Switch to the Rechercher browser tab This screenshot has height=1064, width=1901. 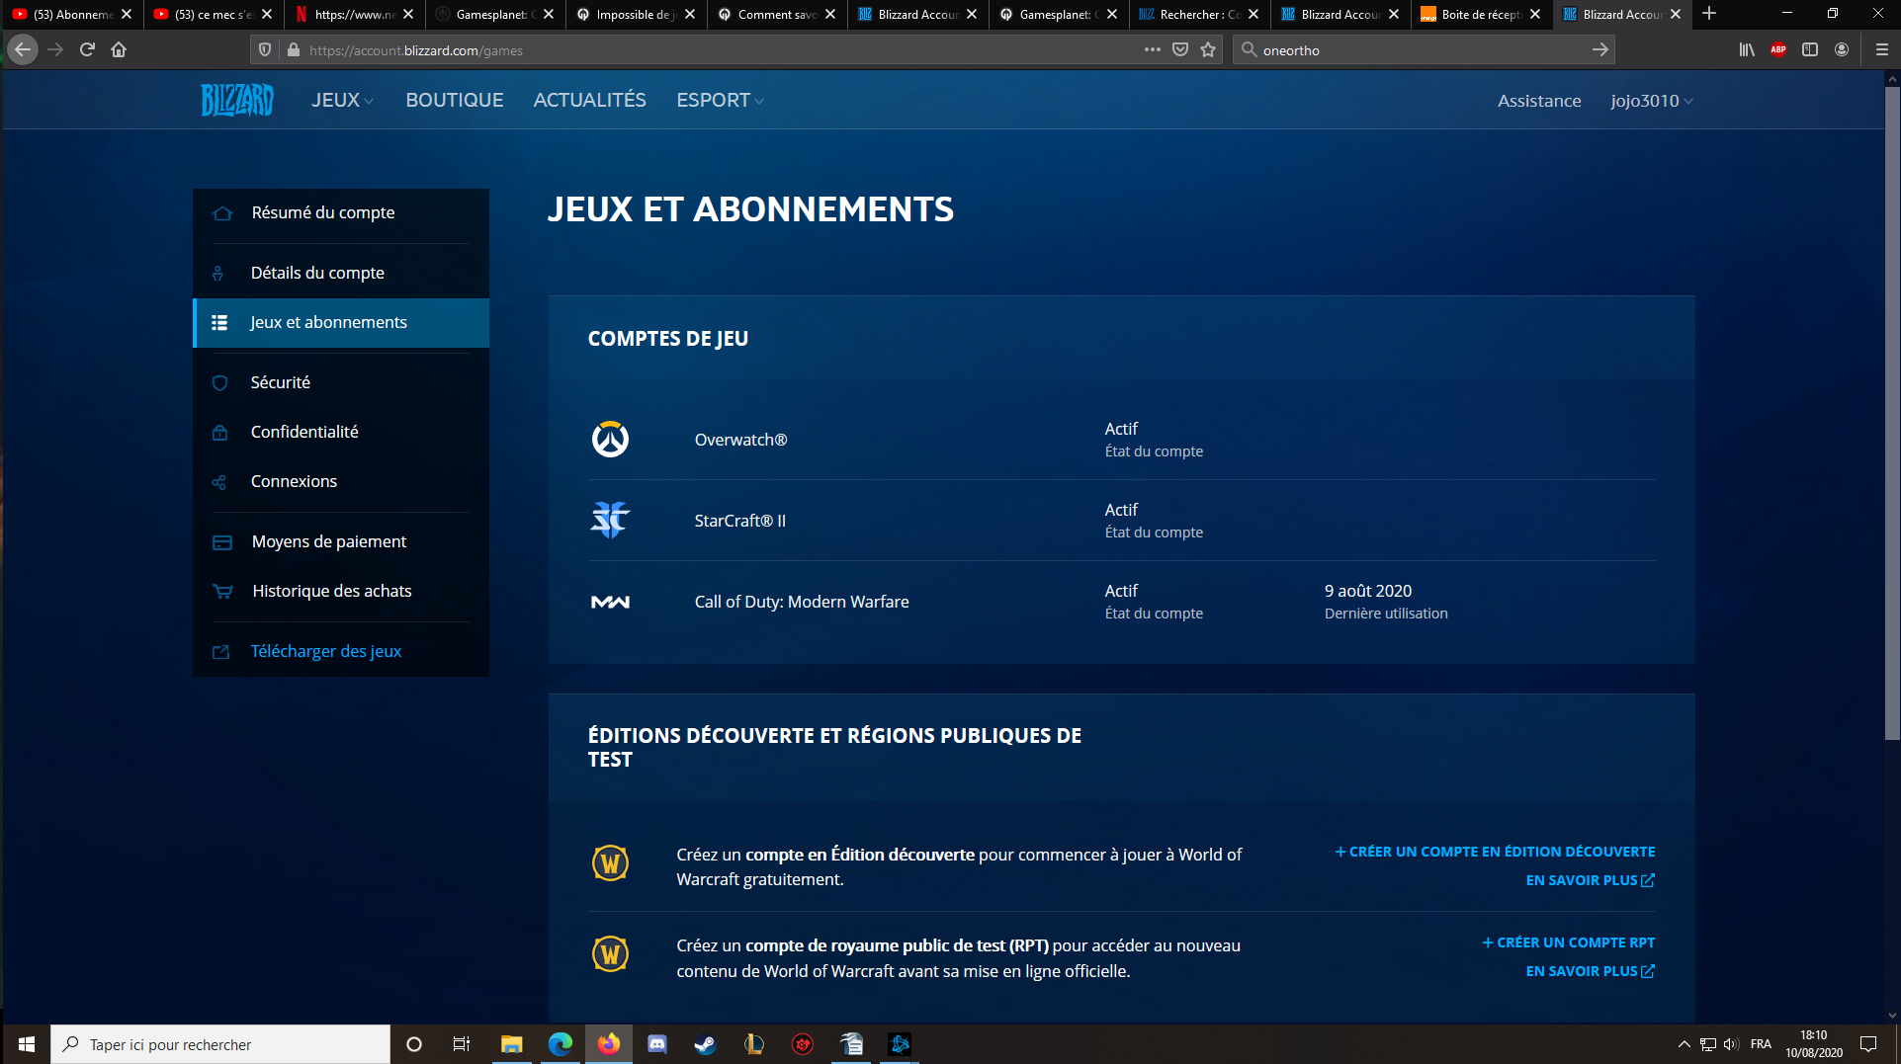[x=1198, y=14]
